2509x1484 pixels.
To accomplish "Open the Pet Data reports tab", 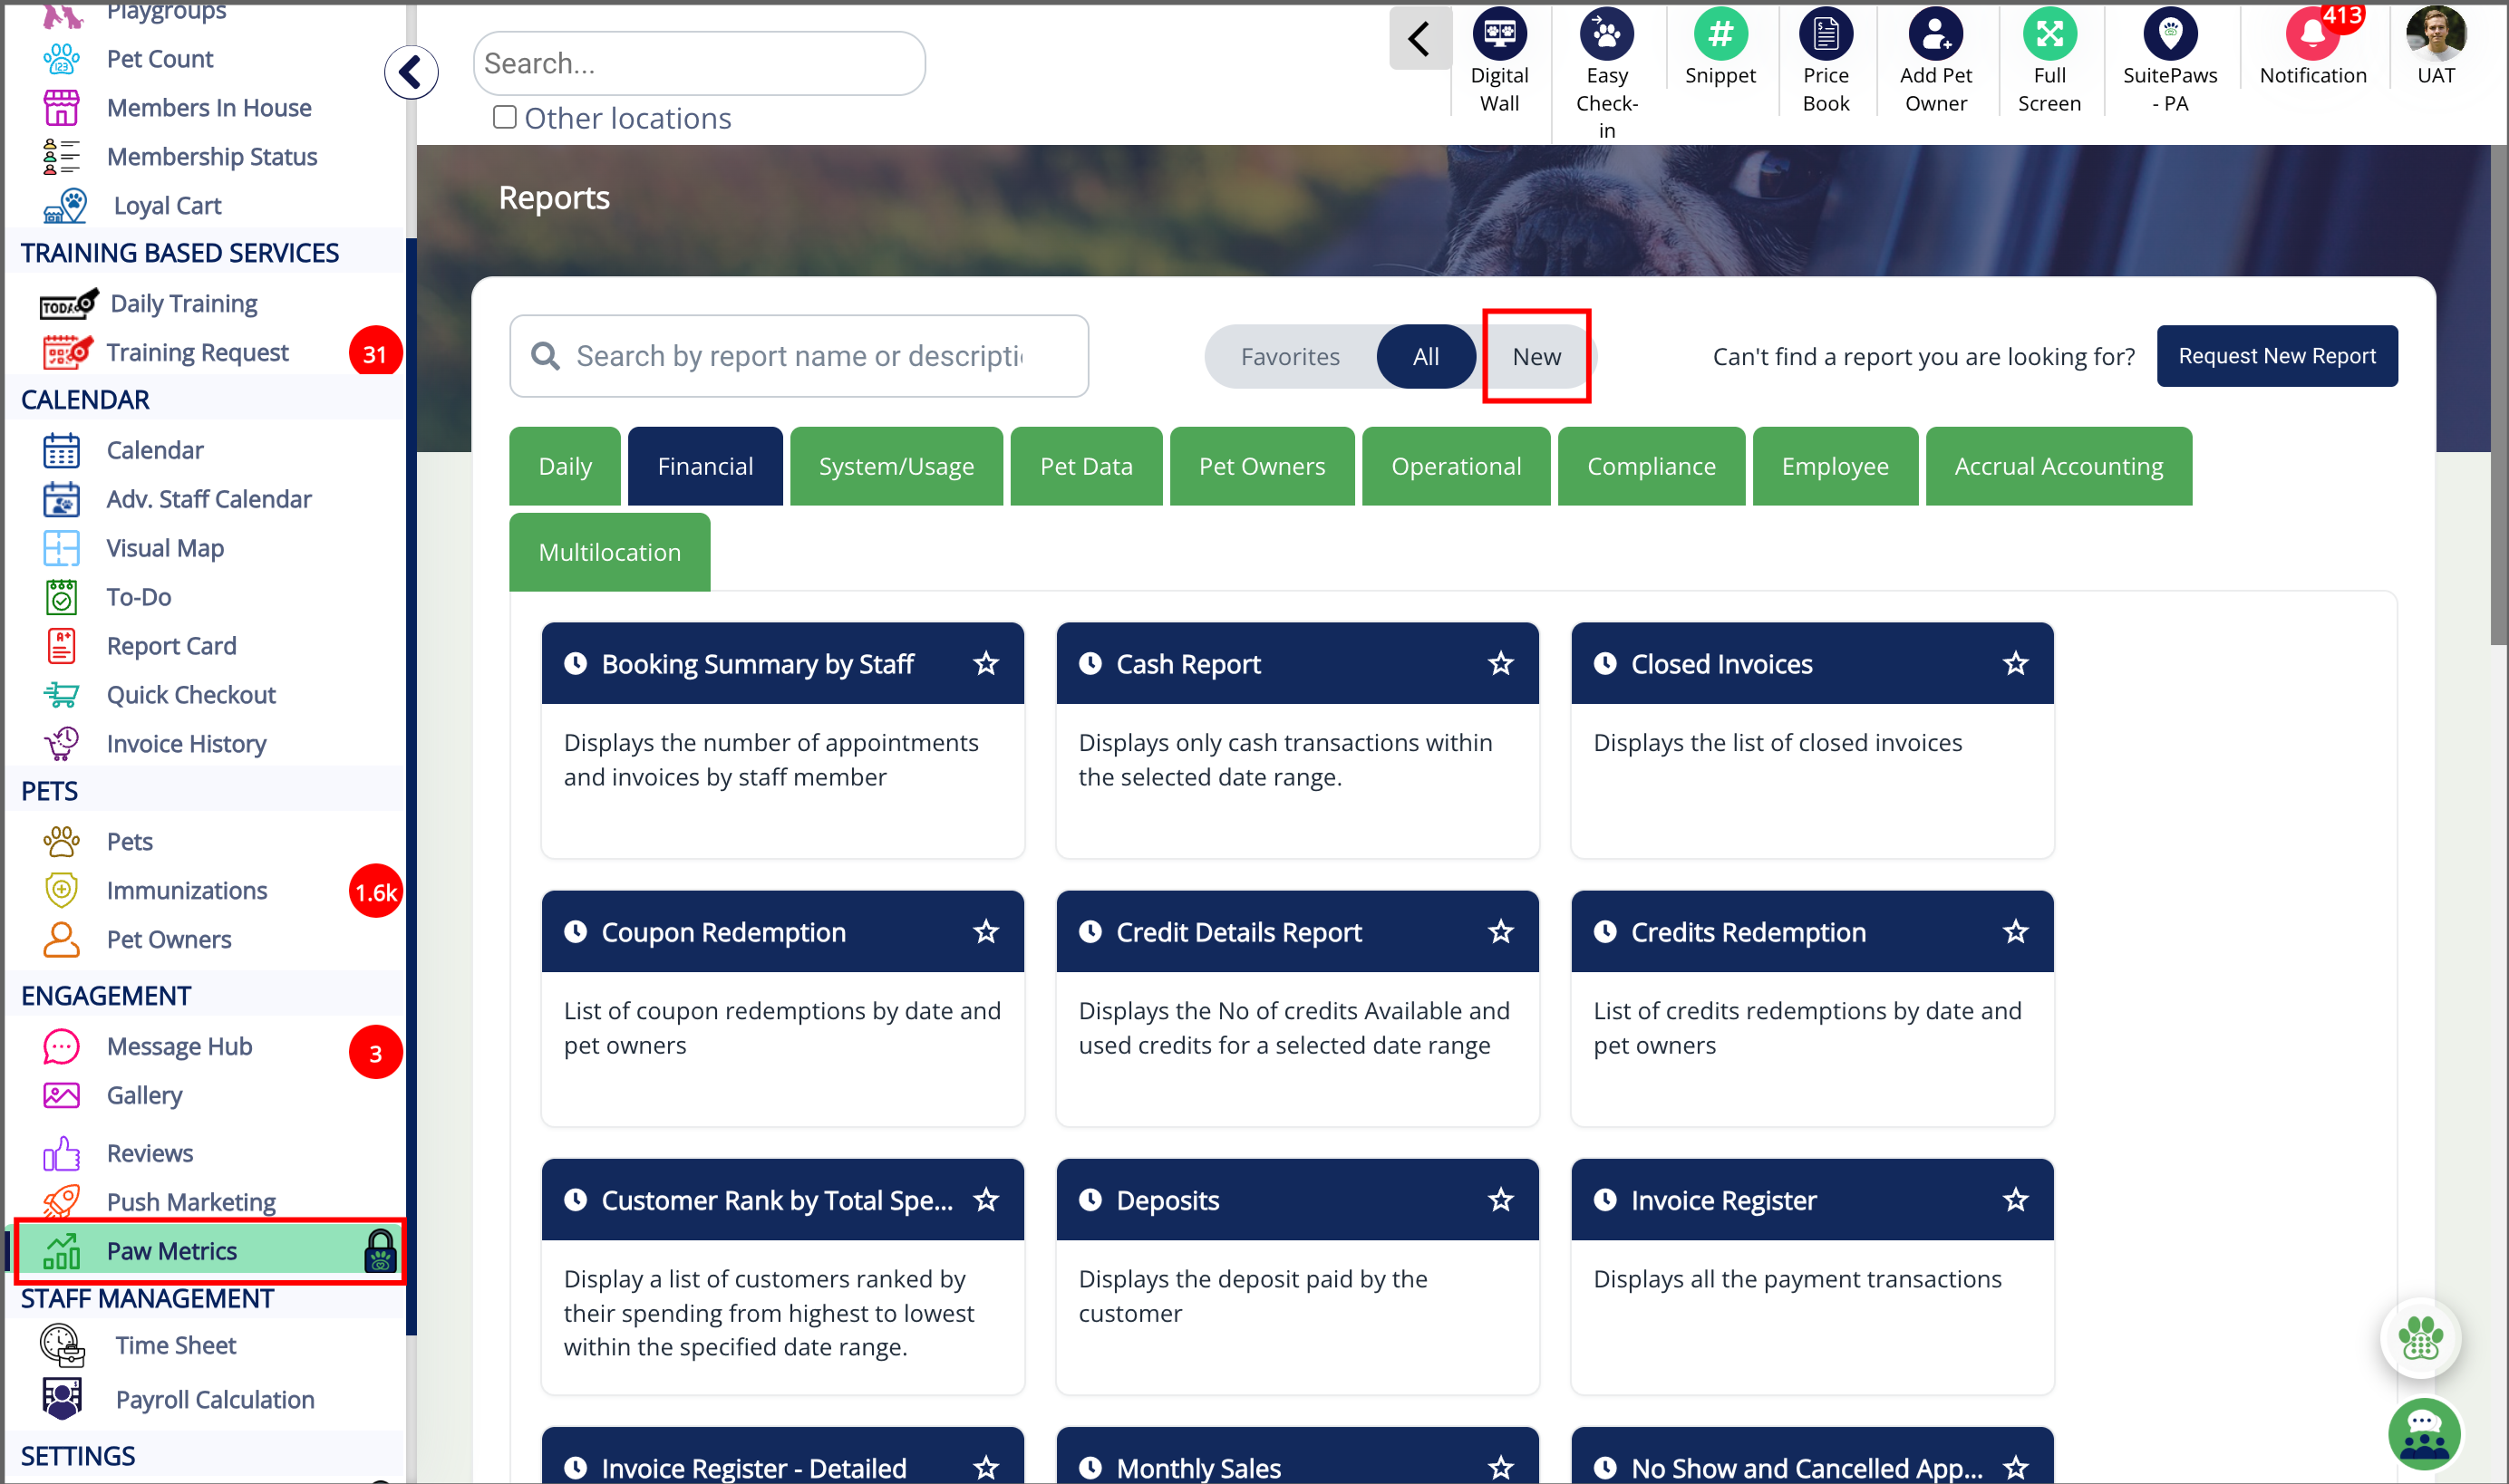I will pos(1085,466).
